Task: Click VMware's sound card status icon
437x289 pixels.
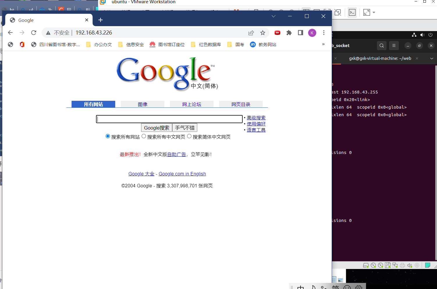Action: [x=410, y=265]
